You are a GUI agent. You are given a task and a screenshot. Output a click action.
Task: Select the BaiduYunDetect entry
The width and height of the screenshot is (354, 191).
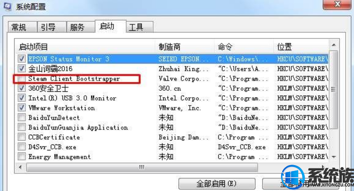pos(54,118)
